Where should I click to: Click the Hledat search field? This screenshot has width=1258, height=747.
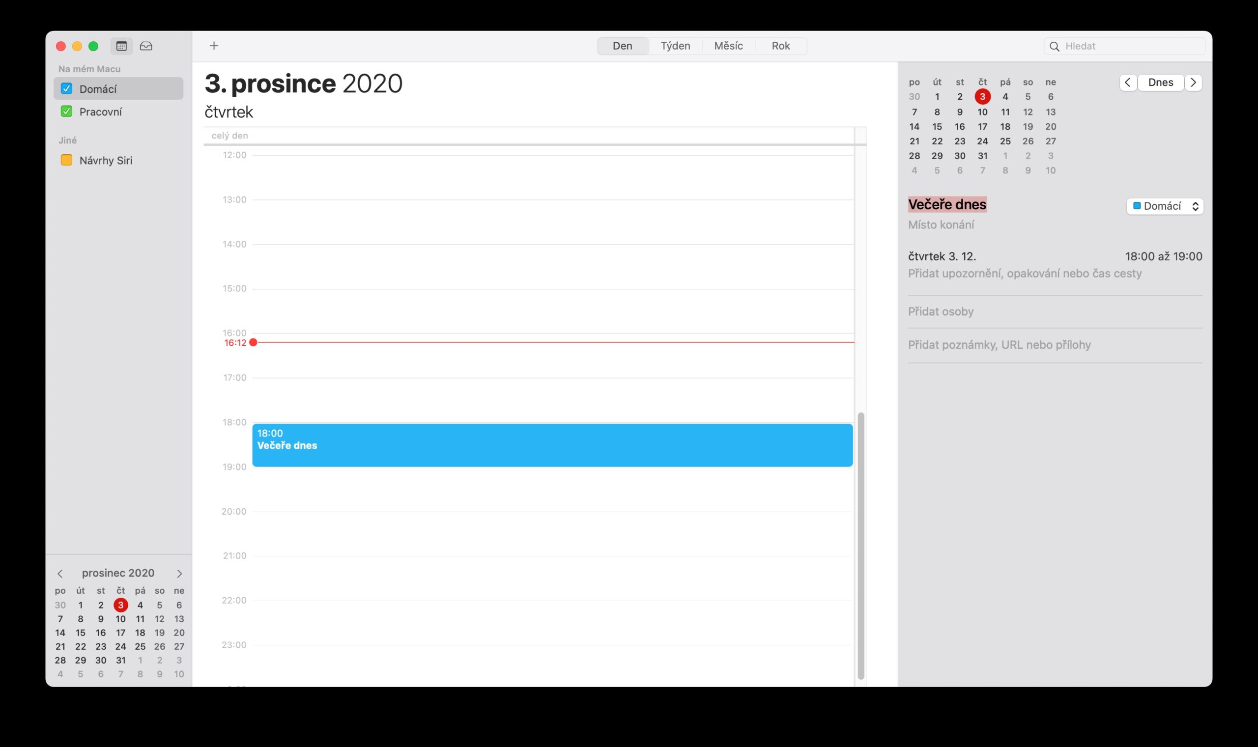pos(1133,46)
